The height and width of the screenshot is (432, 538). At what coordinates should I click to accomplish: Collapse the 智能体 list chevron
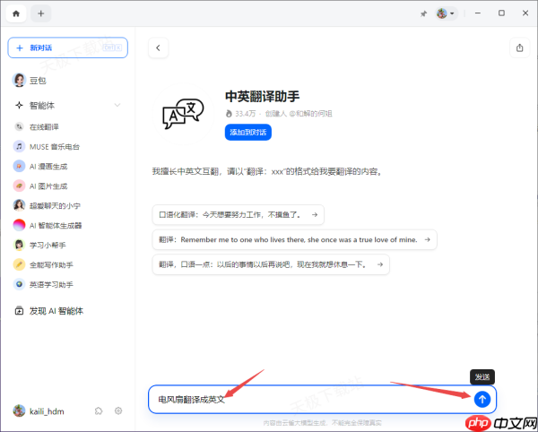pyautogui.click(x=117, y=105)
